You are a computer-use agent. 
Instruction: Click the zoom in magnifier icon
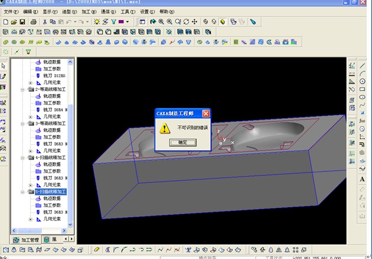169,22
